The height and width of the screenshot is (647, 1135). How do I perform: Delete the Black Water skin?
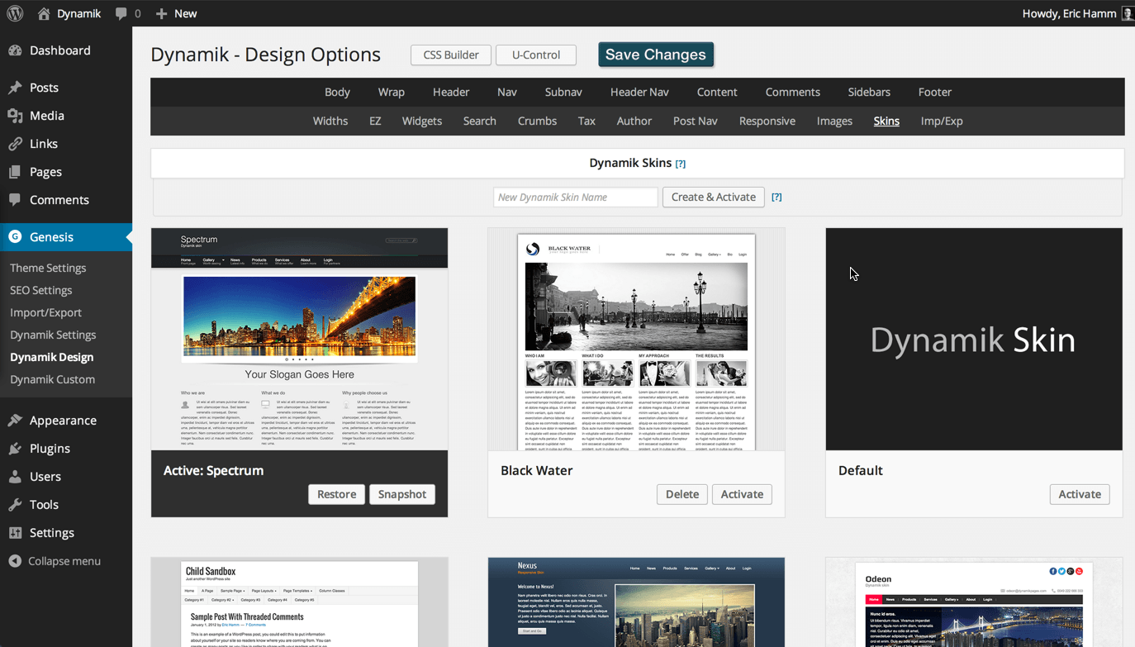click(682, 494)
